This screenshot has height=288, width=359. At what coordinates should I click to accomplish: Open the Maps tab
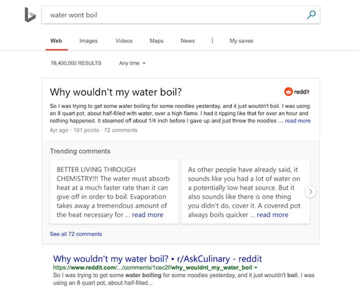157,41
